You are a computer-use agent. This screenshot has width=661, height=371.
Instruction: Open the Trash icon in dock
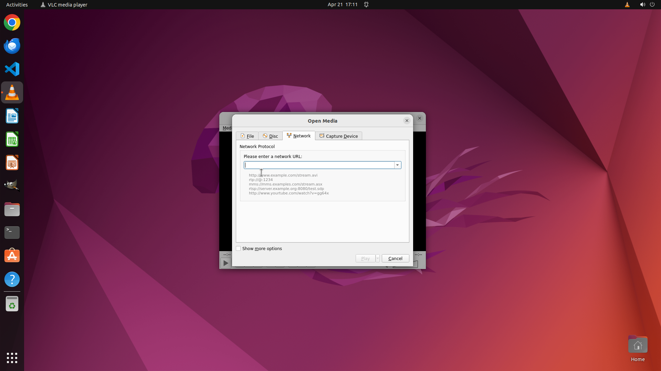[12, 304]
